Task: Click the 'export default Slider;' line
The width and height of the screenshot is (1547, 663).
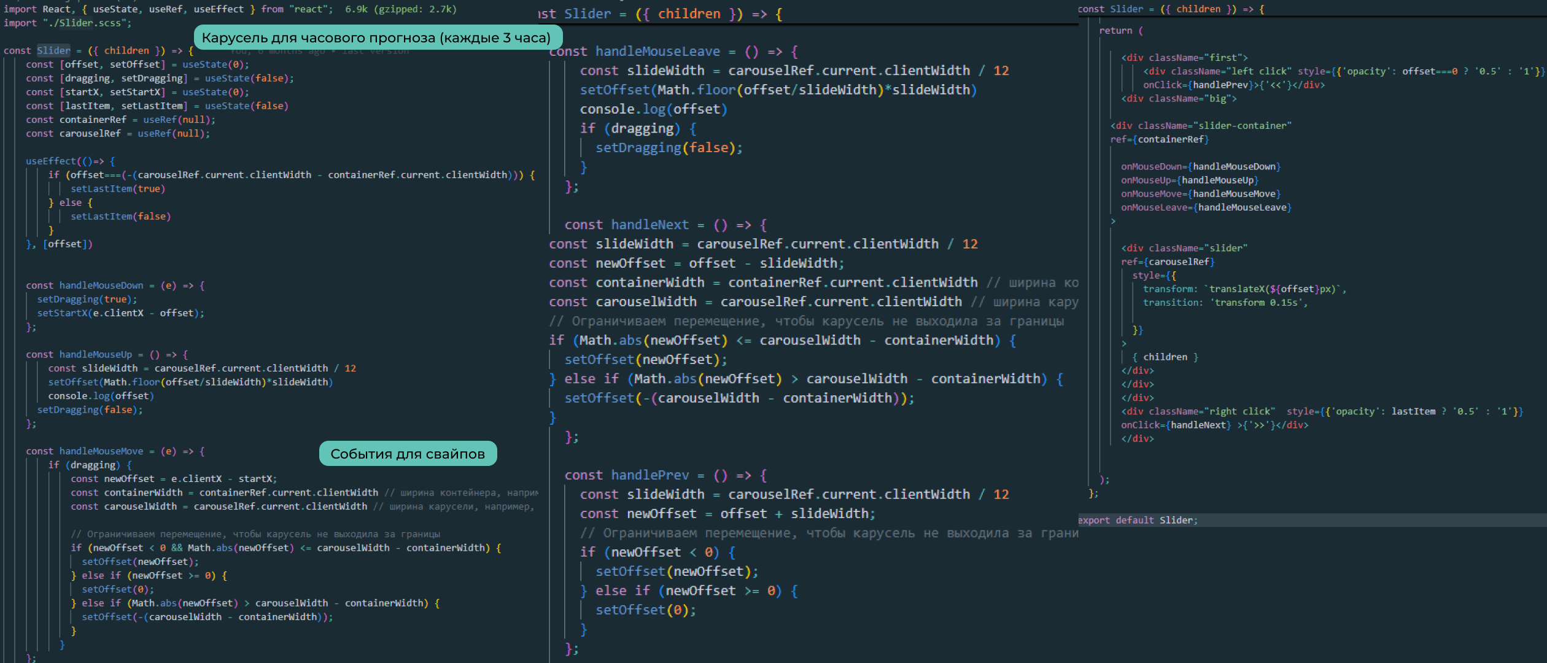Action: click(x=1138, y=521)
